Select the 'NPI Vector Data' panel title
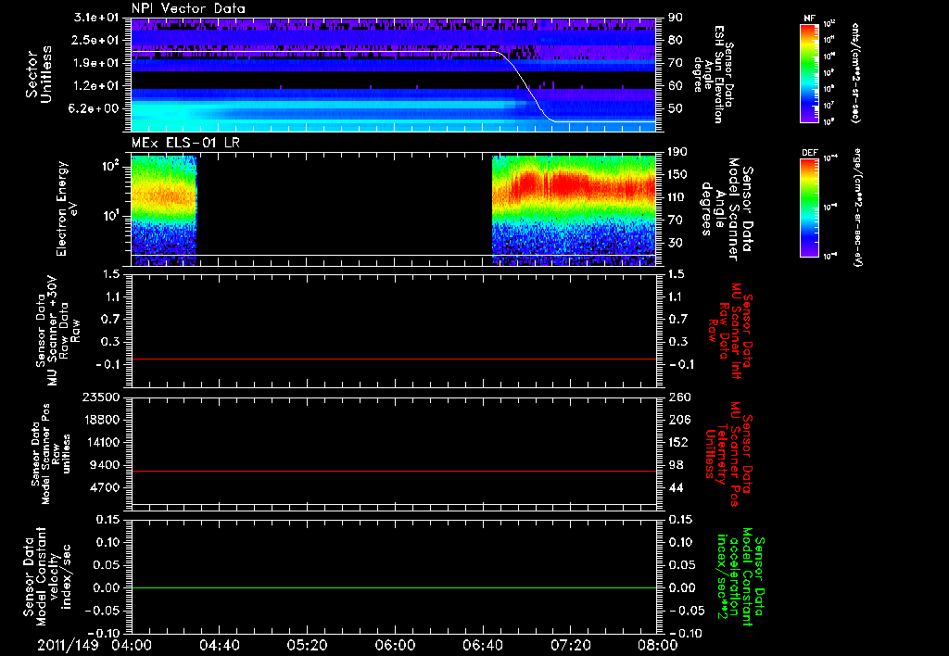The width and height of the screenshot is (949, 656). [188, 8]
